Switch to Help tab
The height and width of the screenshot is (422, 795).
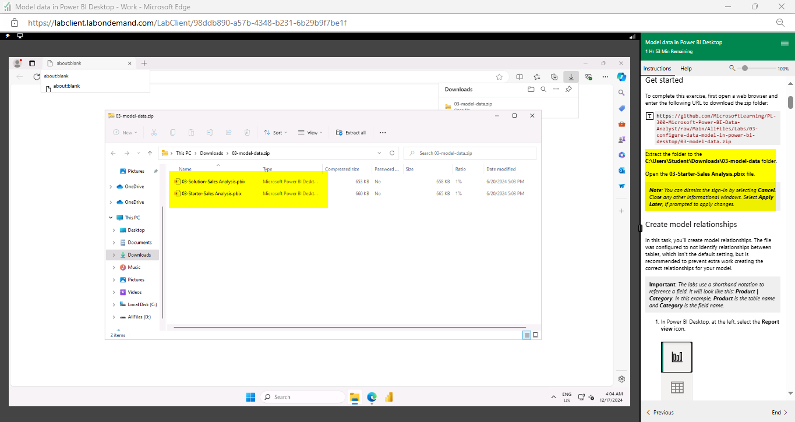coord(686,69)
